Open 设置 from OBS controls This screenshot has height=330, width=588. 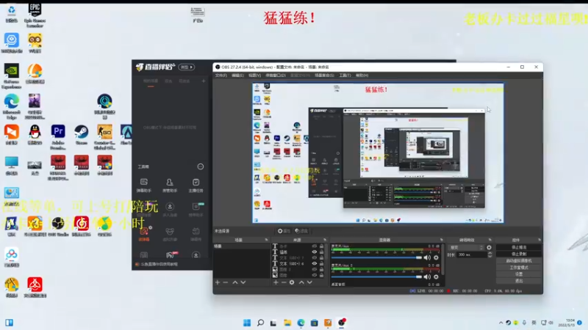tap(519, 274)
